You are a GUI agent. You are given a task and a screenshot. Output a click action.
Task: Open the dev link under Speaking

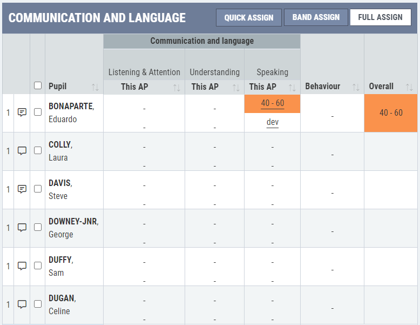pyautogui.click(x=273, y=122)
